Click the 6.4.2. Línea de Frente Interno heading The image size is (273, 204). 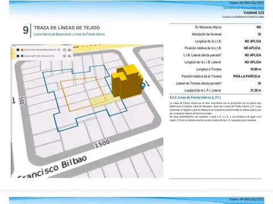click(195, 97)
